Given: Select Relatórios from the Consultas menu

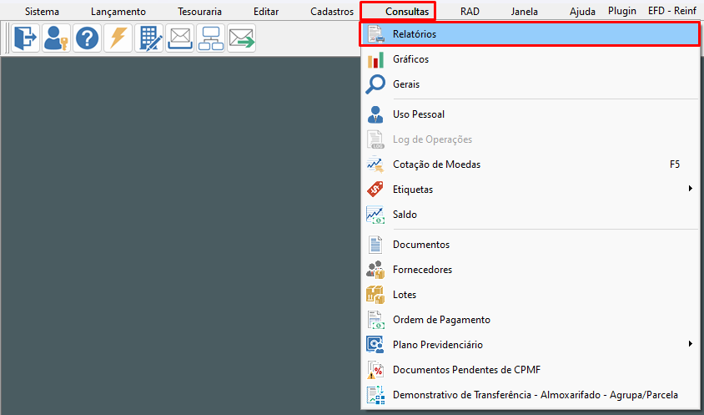Looking at the screenshot, I should [415, 34].
